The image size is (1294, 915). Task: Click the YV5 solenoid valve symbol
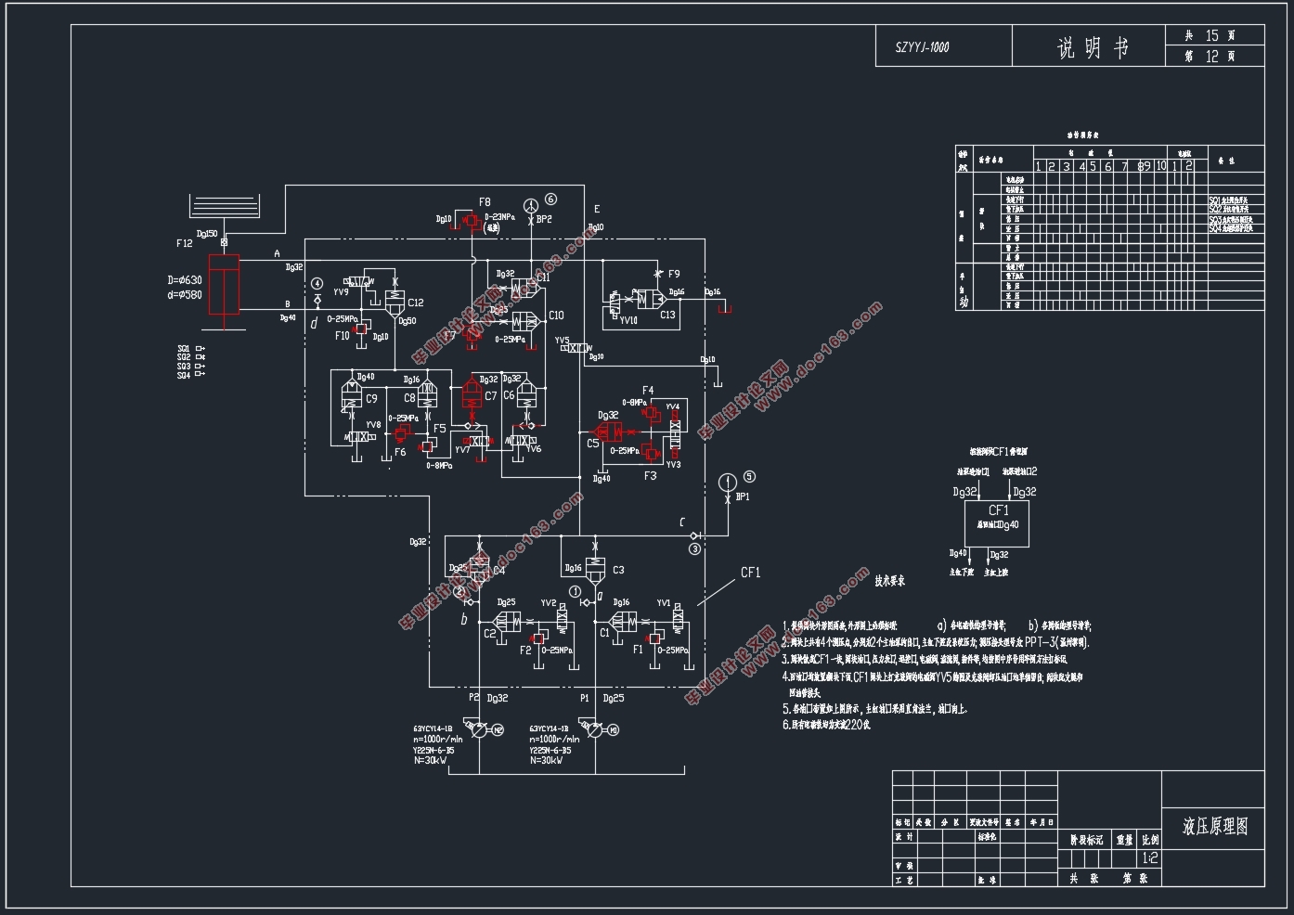[578, 348]
